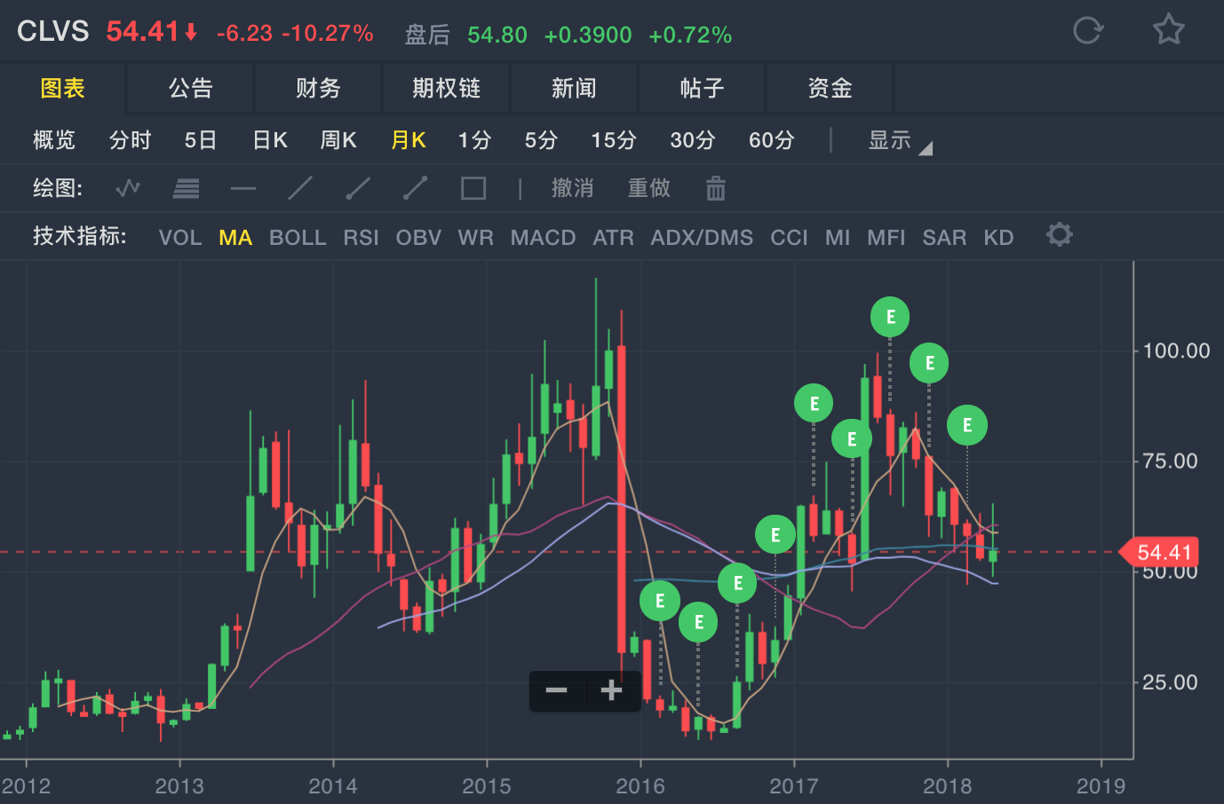Open the 期权链 tab
The width and height of the screenshot is (1224, 804).
click(446, 88)
